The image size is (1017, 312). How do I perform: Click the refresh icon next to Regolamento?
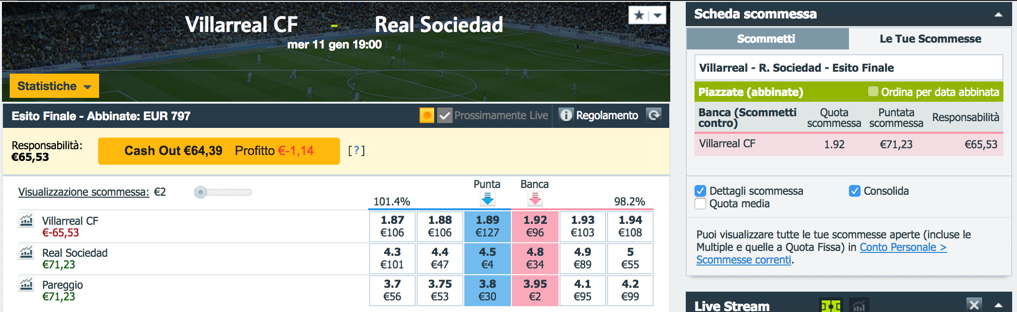click(654, 115)
